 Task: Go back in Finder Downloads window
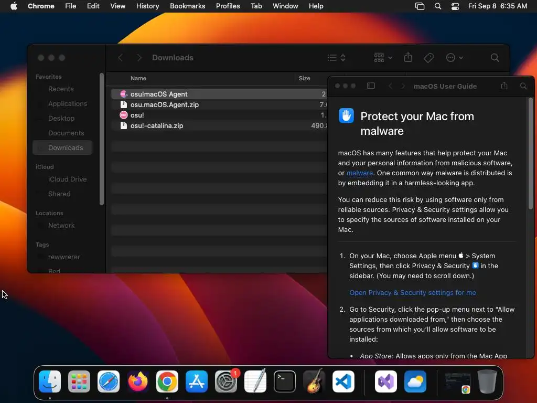[120, 58]
